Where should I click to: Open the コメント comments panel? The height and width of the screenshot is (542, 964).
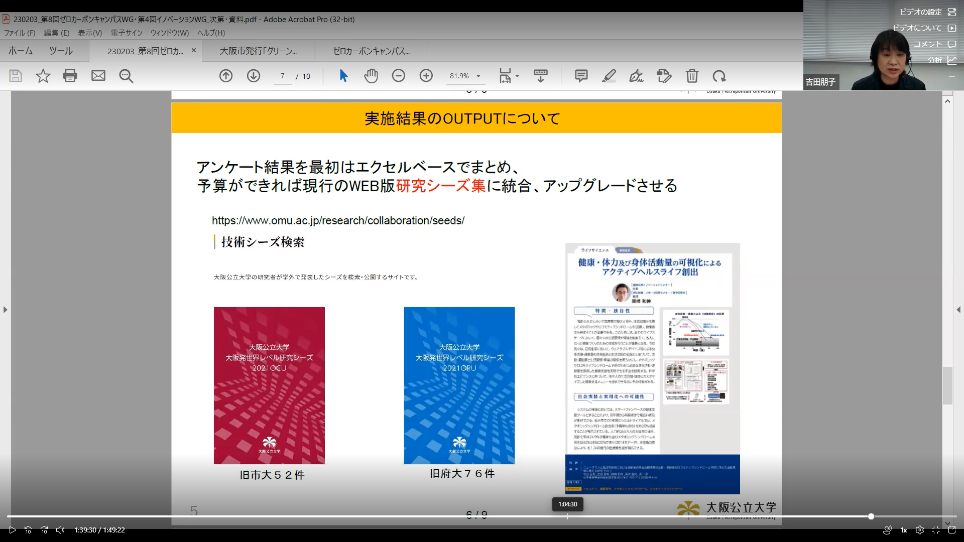point(935,44)
